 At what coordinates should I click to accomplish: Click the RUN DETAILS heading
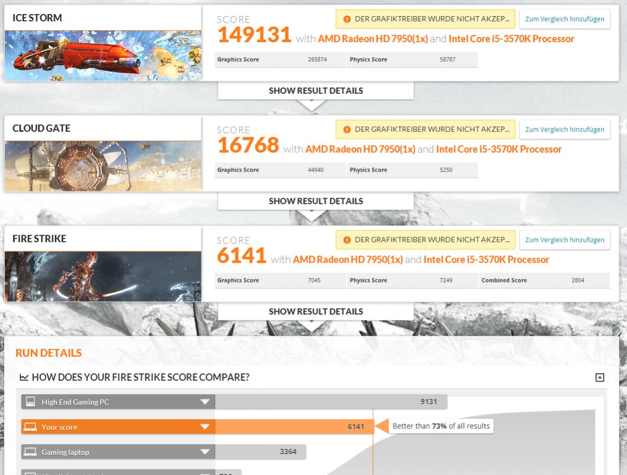point(49,353)
